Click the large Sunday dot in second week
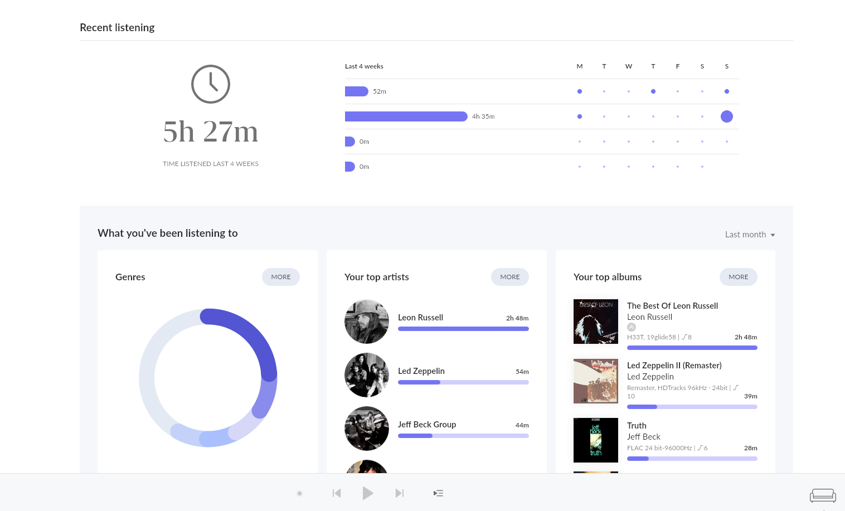 [727, 116]
